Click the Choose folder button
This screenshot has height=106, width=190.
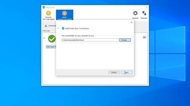point(125,40)
